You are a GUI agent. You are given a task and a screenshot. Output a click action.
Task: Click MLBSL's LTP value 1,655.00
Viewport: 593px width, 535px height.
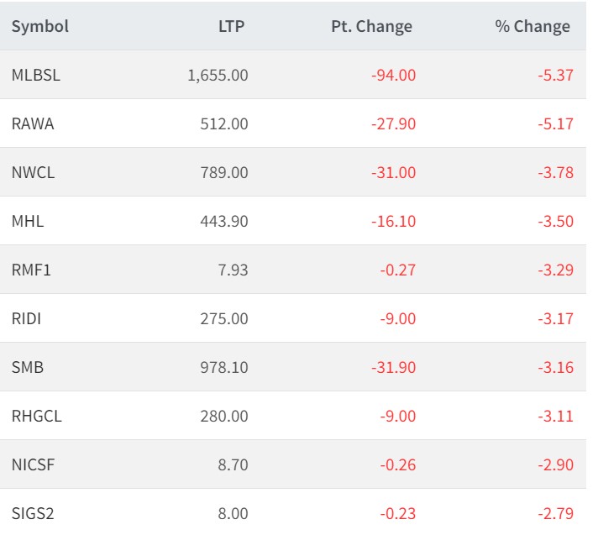pos(218,75)
